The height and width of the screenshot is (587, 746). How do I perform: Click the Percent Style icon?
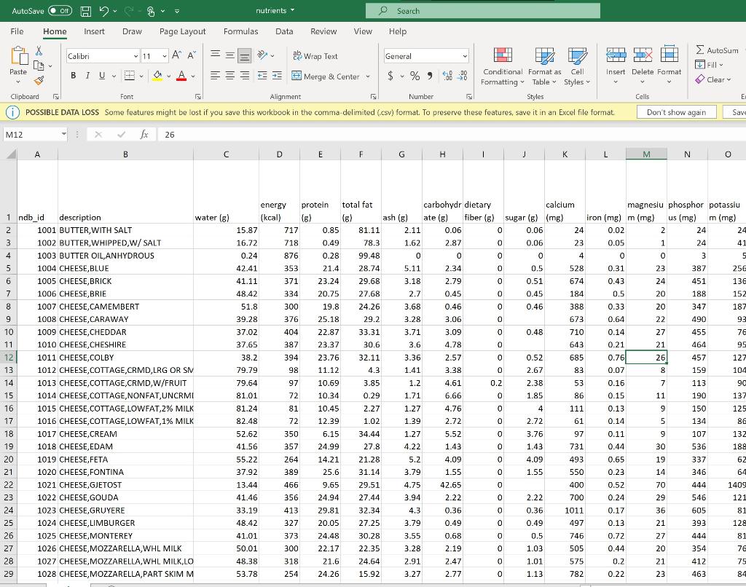(x=415, y=76)
